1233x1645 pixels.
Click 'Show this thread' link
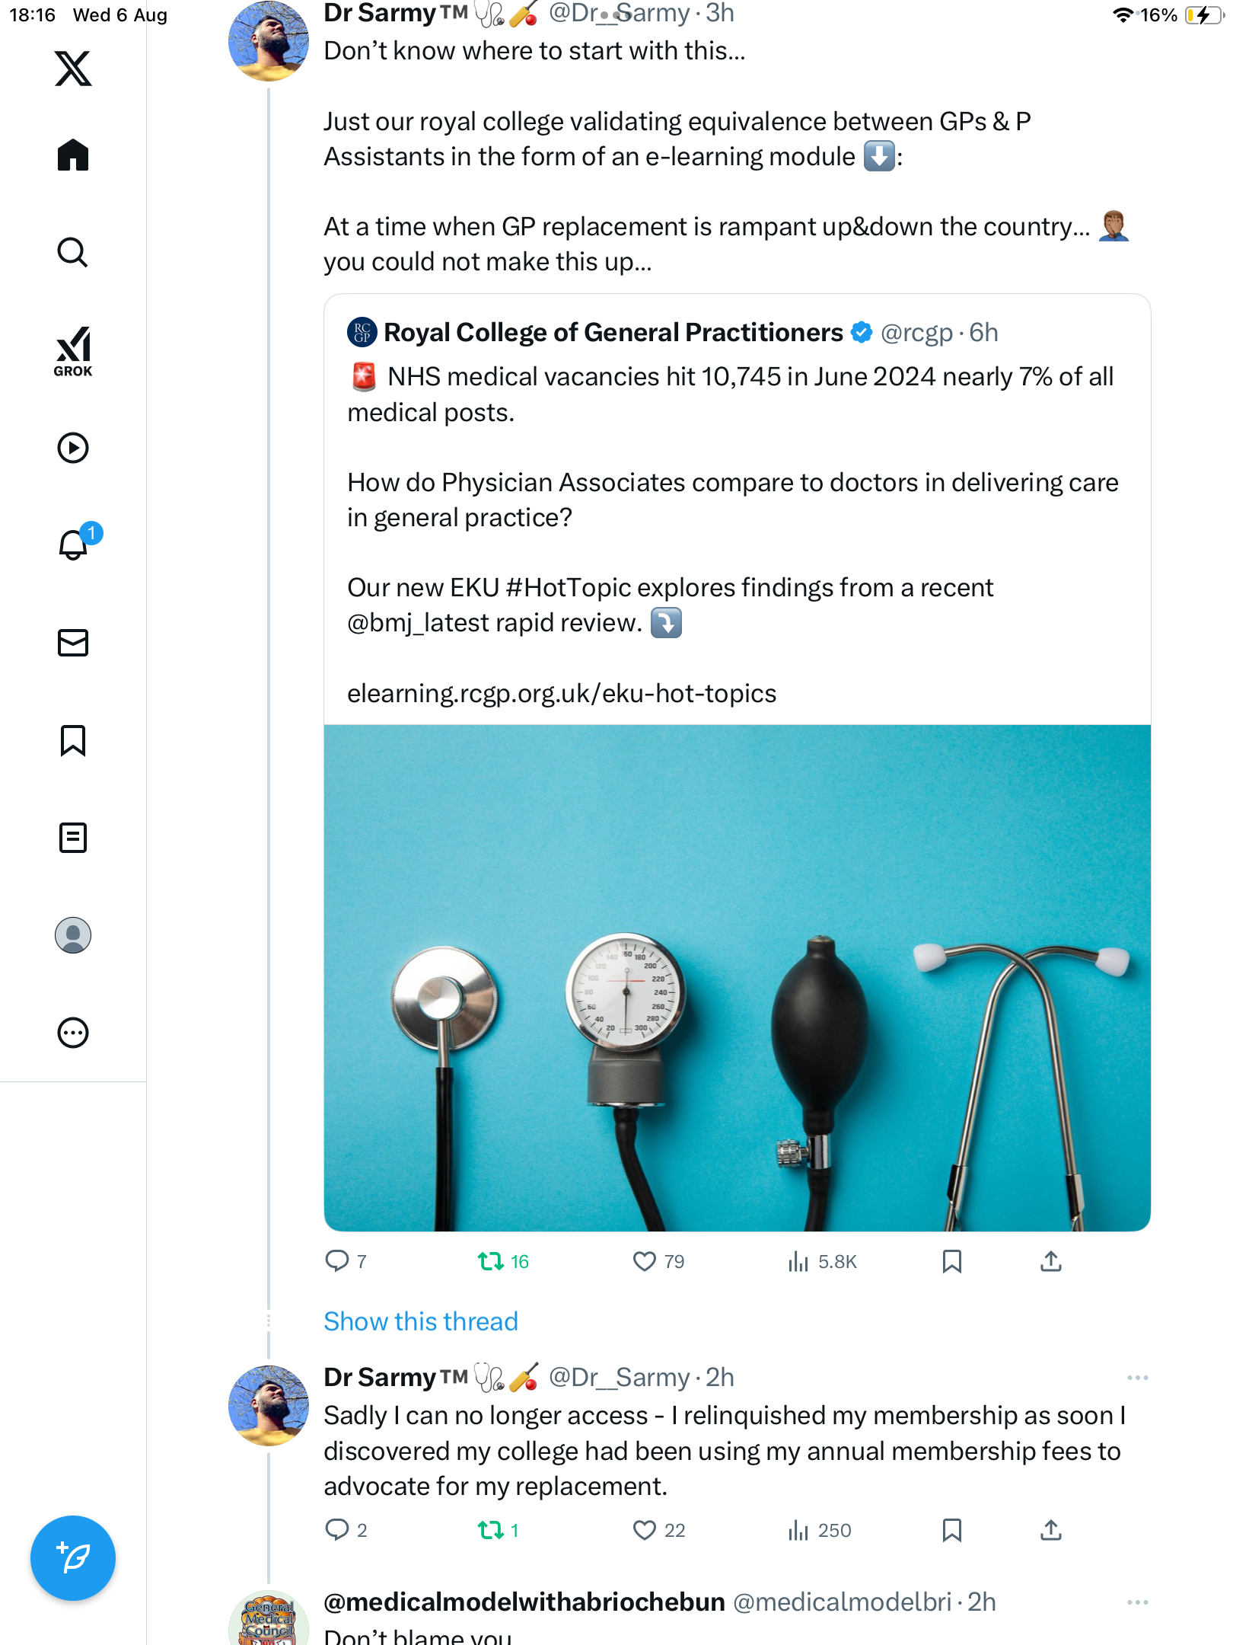pyautogui.click(x=421, y=1321)
